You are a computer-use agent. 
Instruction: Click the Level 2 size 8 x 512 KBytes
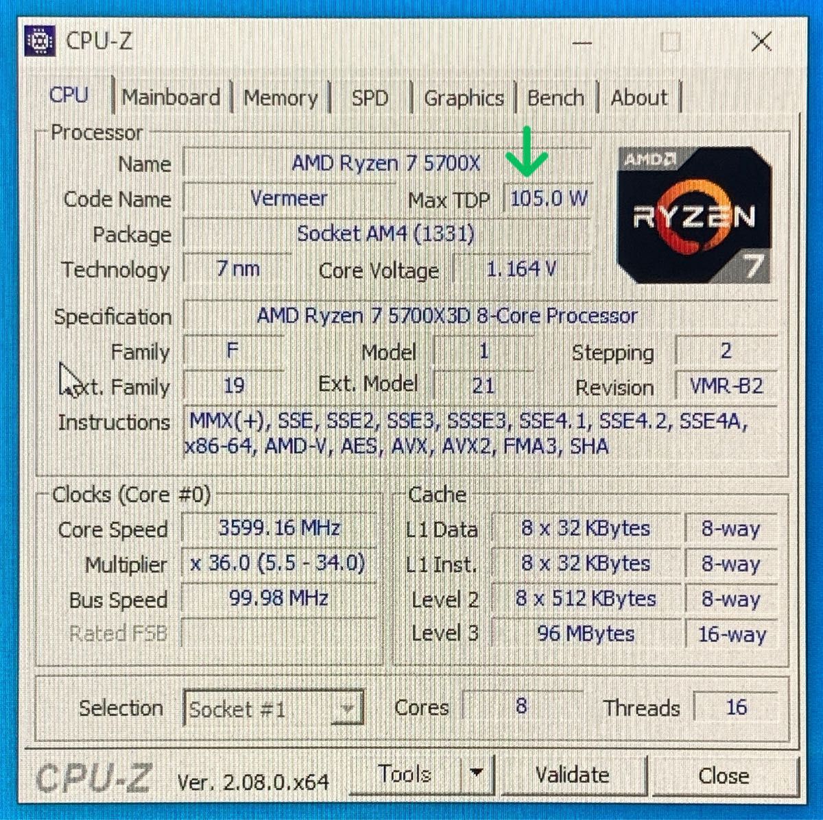click(x=586, y=599)
